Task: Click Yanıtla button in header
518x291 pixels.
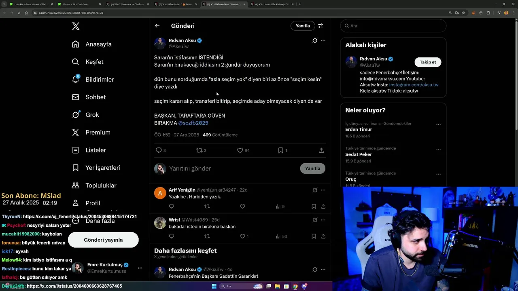Action: click(303, 26)
